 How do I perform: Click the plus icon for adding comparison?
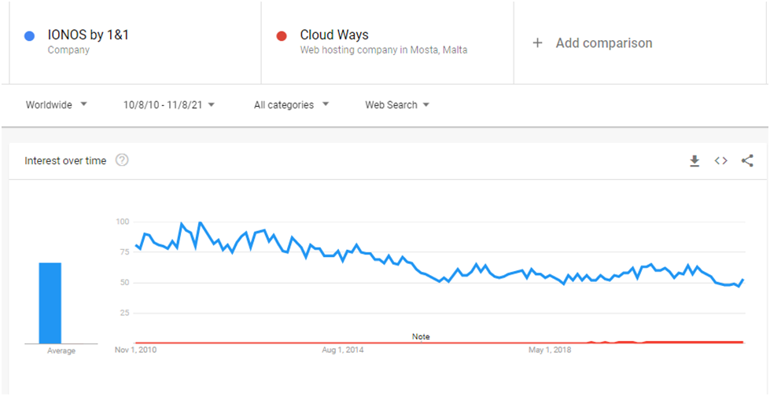pos(537,43)
